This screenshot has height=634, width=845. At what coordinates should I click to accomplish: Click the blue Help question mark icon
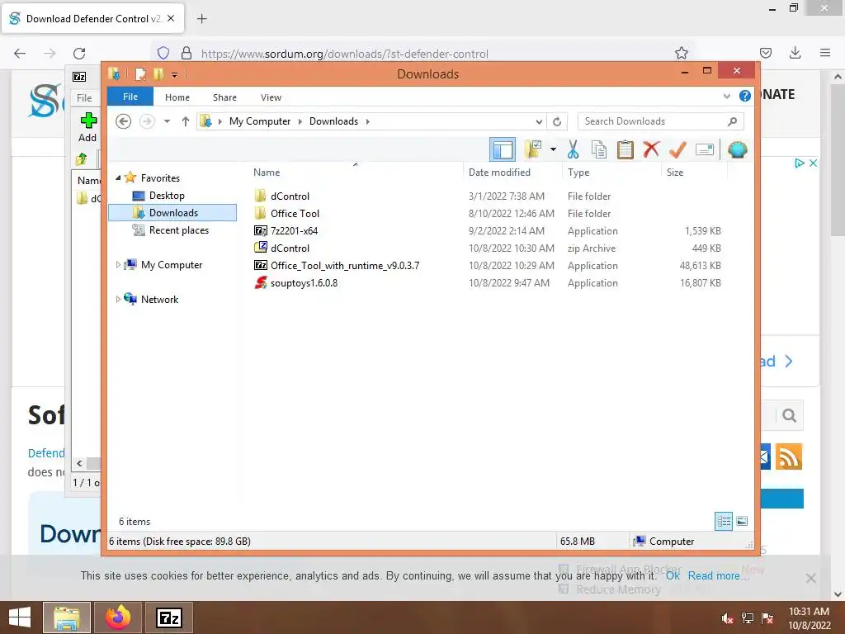pos(745,96)
